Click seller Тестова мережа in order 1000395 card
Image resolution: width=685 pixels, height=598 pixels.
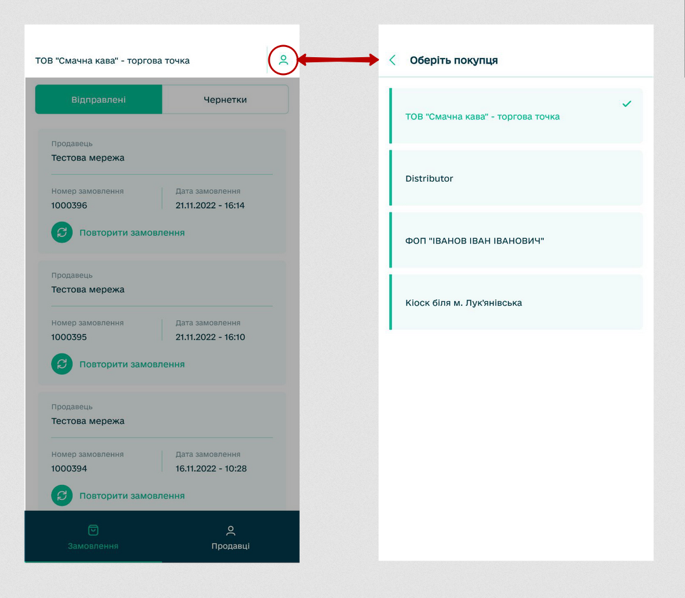click(88, 289)
